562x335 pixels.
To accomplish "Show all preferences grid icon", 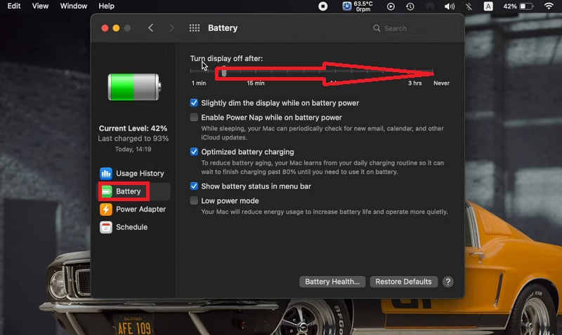I will (x=195, y=28).
